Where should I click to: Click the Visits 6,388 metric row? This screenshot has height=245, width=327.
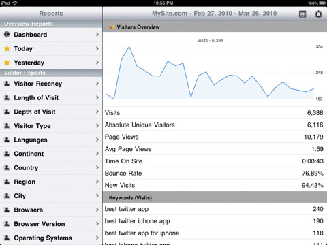(x=215, y=113)
